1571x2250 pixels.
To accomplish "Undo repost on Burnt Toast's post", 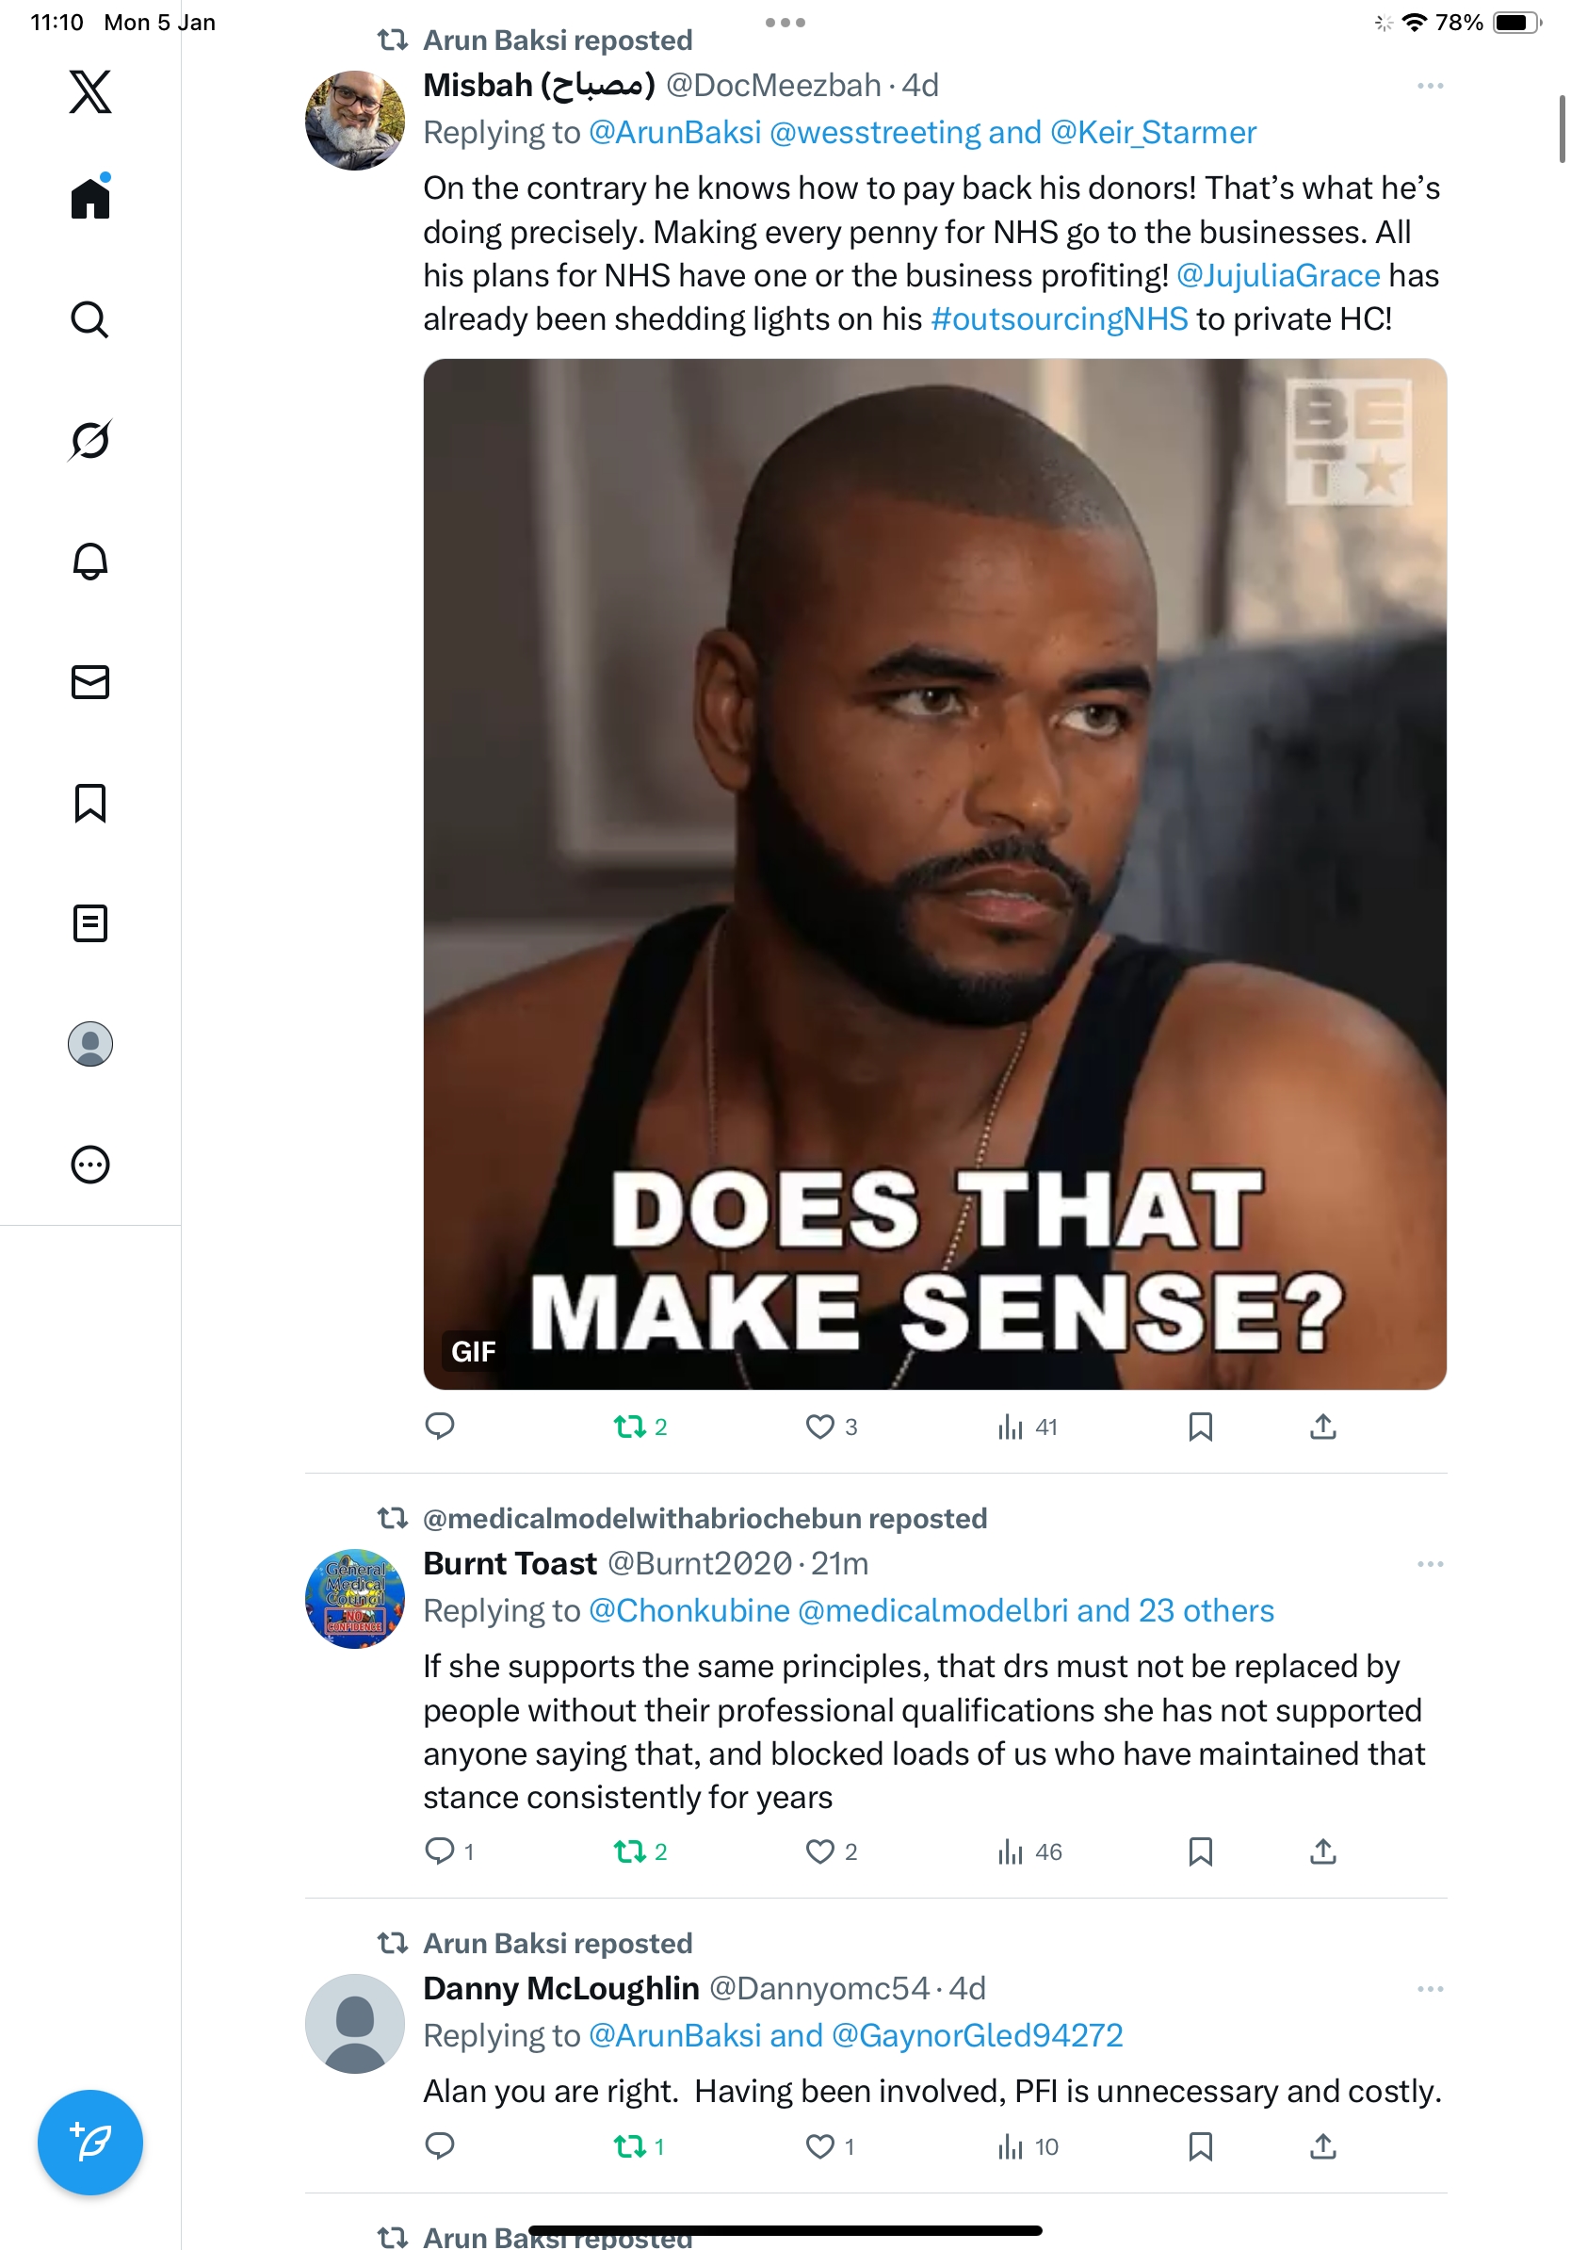I will pos(630,1851).
